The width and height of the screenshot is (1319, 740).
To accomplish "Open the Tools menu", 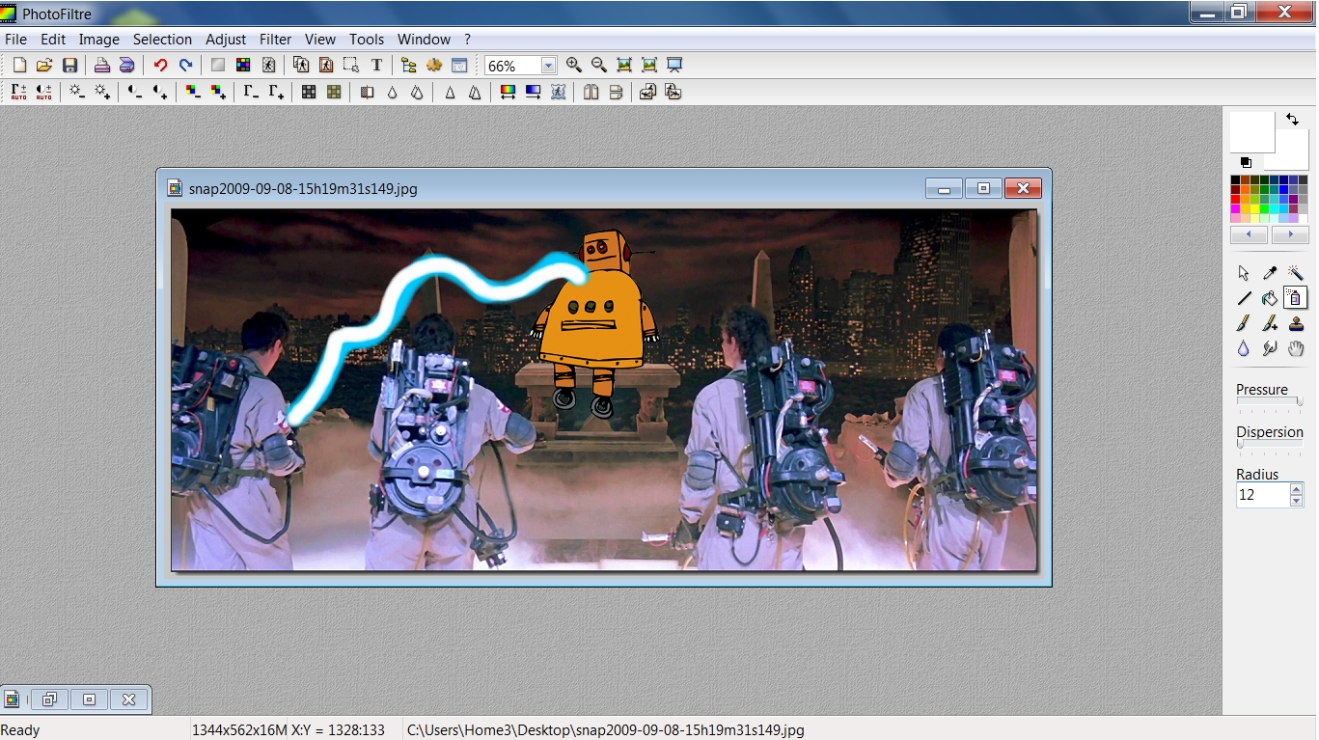I will (367, 40).
